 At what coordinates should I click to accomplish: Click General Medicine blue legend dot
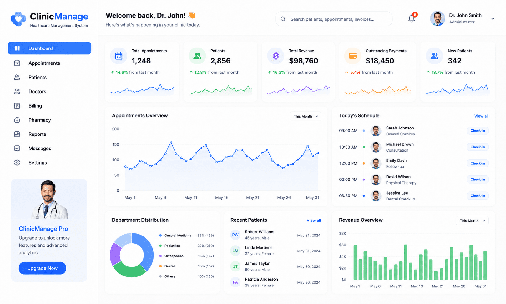coord(160,236)
